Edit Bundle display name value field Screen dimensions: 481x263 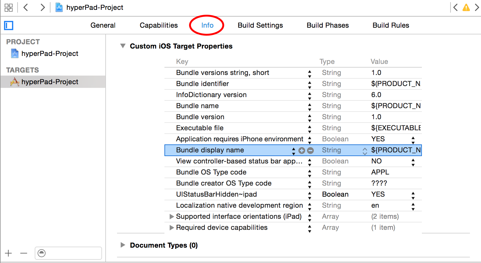[396, 150]
